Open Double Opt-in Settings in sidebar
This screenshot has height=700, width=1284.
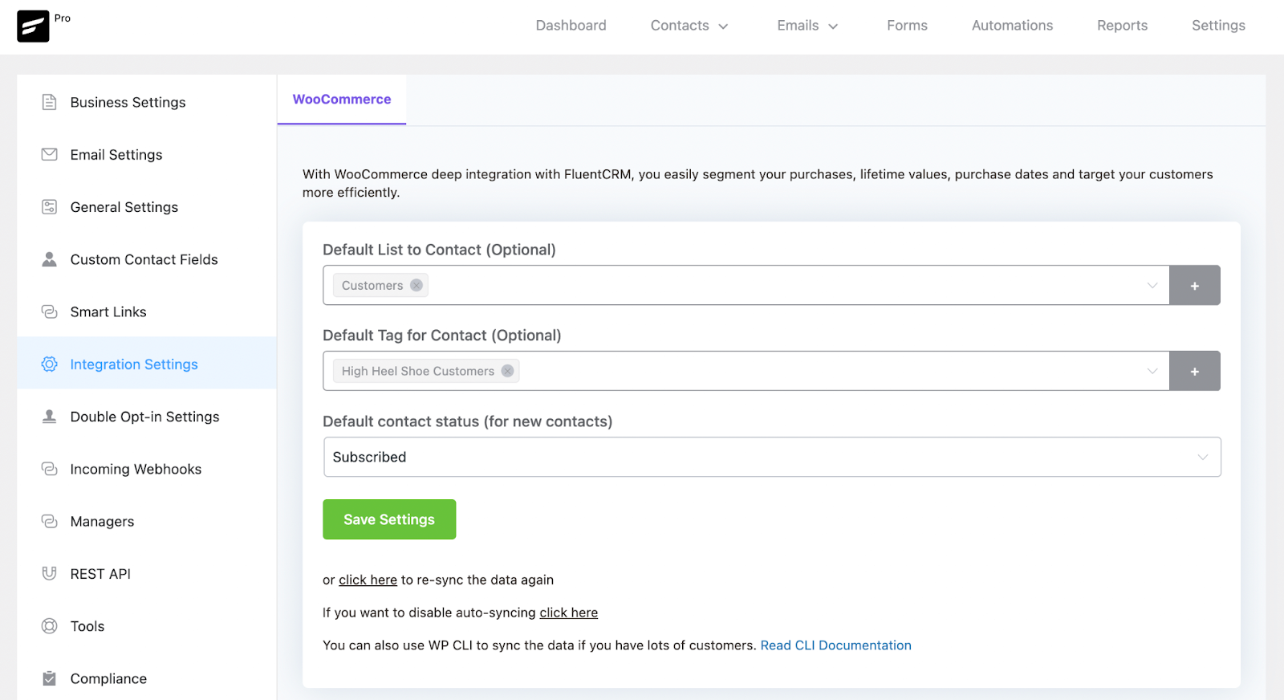(x=144, y=417)
